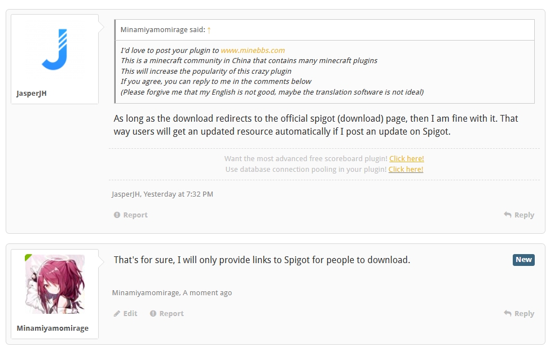Screen dimensions: 550x351
Task: Click the JasperJH author name in the post footer
Action: click(126, 194)
